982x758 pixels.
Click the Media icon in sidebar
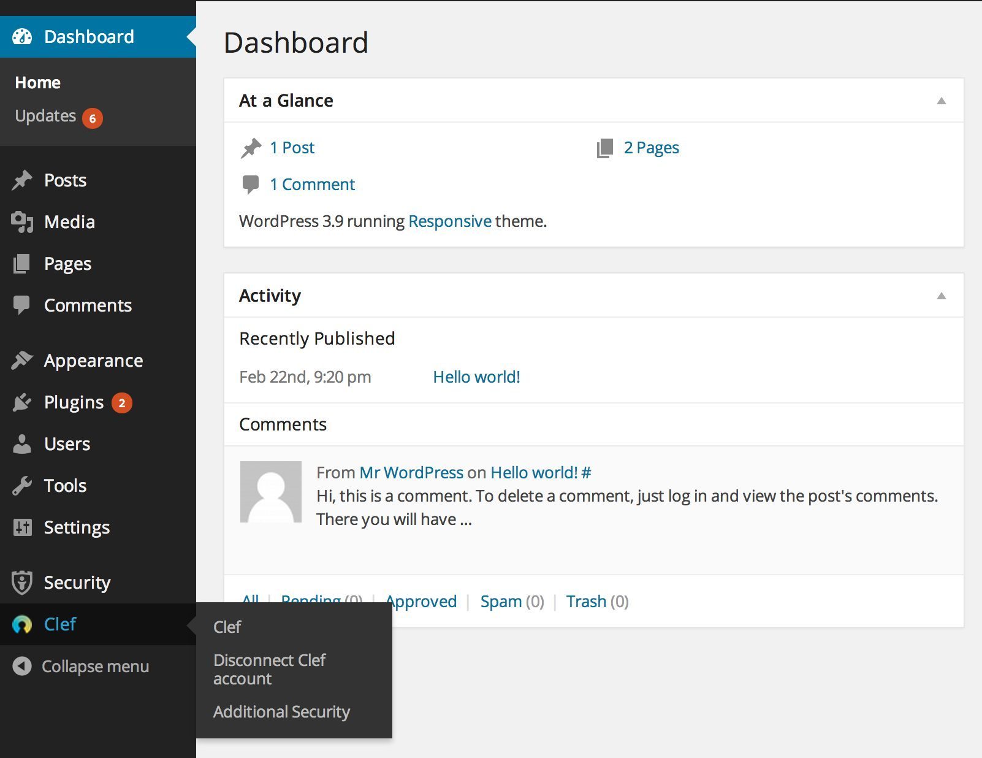tap(22, 222)
